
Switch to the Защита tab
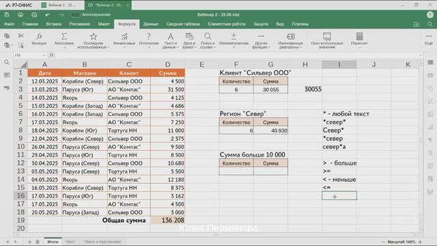tap(261, 25)
